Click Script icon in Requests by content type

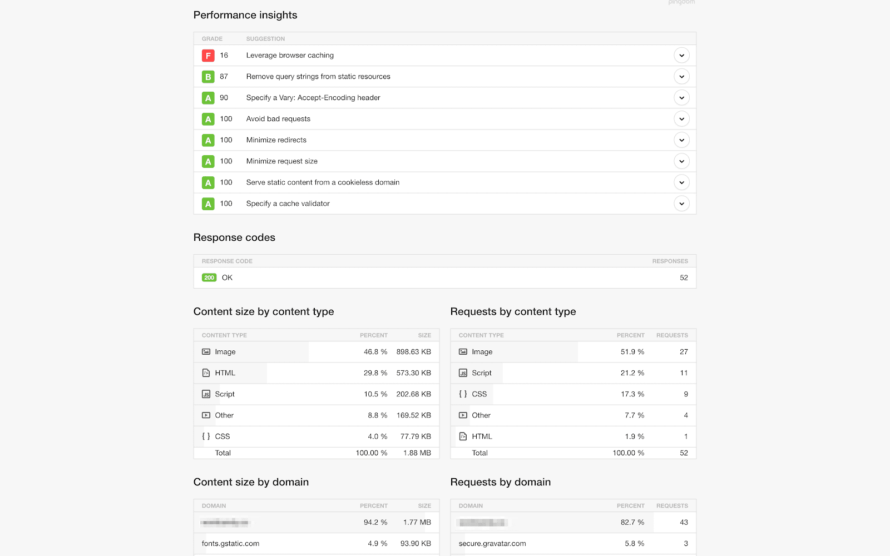pyautogui.click(x=463, y=373)
